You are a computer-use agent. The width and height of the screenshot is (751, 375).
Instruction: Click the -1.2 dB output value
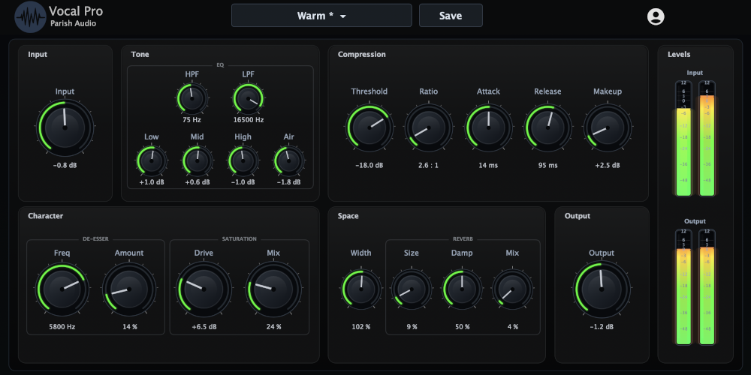pyautogui.click(x=602, y=327)
